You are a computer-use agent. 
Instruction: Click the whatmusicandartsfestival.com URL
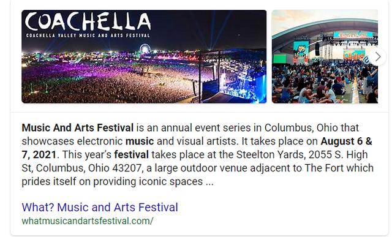88,221
